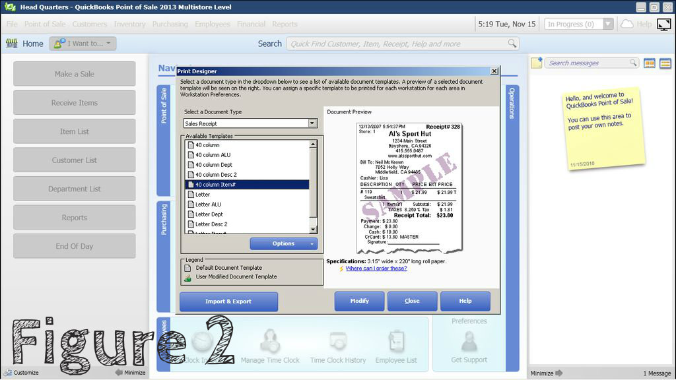Switch to notes tile view icon
This screenshot has width=676, height=380.
pos(650,63)
